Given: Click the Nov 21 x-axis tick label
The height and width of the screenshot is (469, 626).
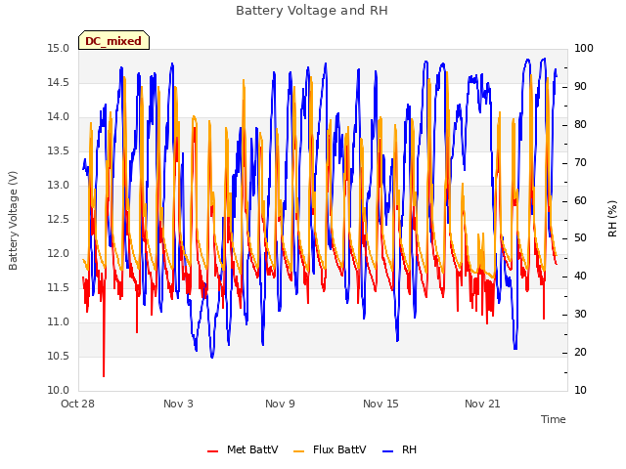Looking at the screenshot, I should (482, 404).
